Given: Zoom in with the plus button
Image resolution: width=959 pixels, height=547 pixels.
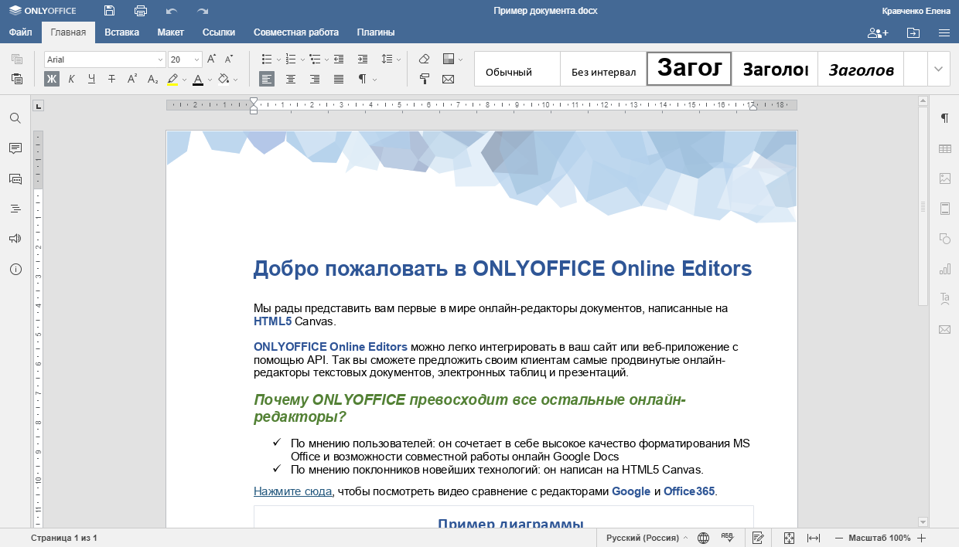Looking at the screenshot, I should (x=921, y=538).
